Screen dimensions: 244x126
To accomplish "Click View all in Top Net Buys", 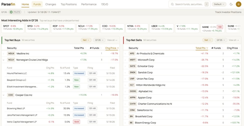I will point(112,40).
